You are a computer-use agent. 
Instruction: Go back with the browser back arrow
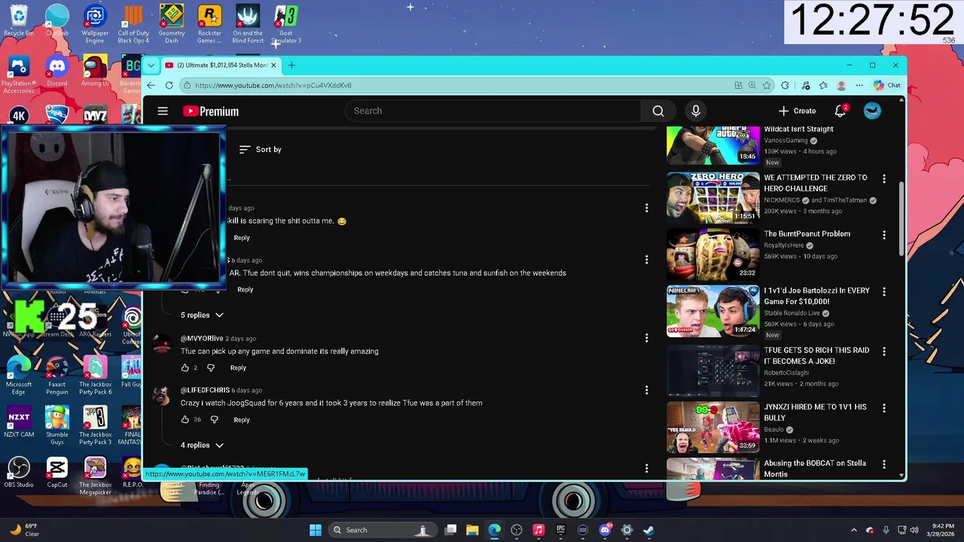pos(151,85)
